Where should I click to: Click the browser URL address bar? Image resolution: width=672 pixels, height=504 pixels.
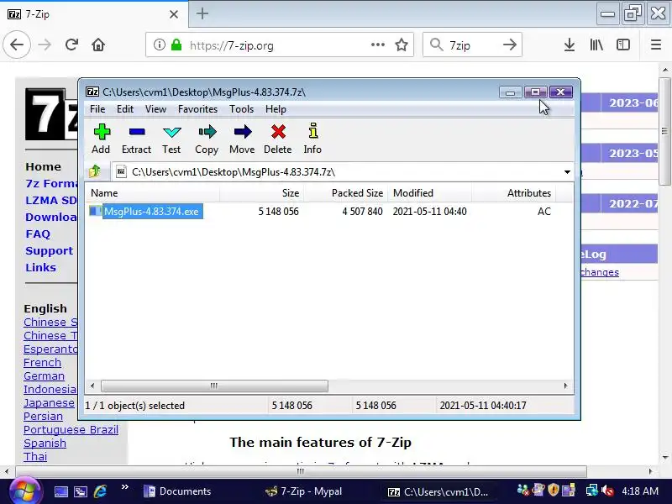coord(280,45)
